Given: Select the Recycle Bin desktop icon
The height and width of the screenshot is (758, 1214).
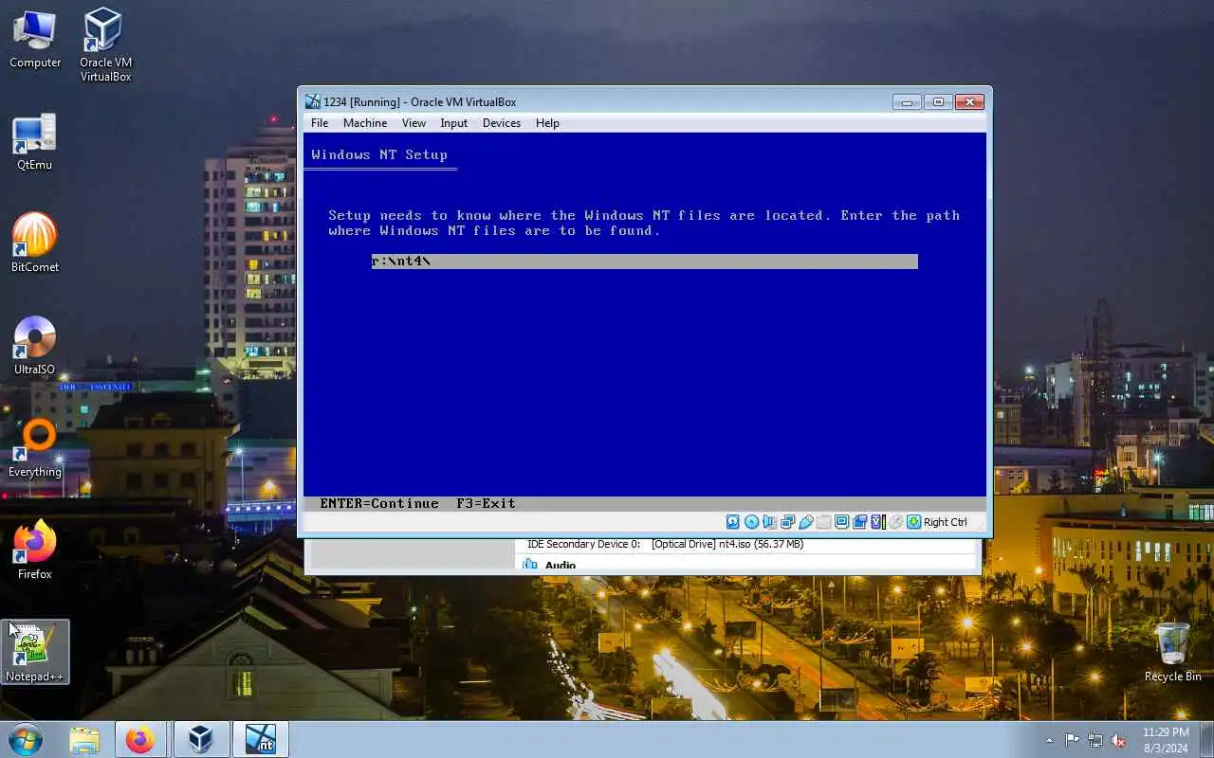Looking at the screenshot, I should pos(1172,652).
